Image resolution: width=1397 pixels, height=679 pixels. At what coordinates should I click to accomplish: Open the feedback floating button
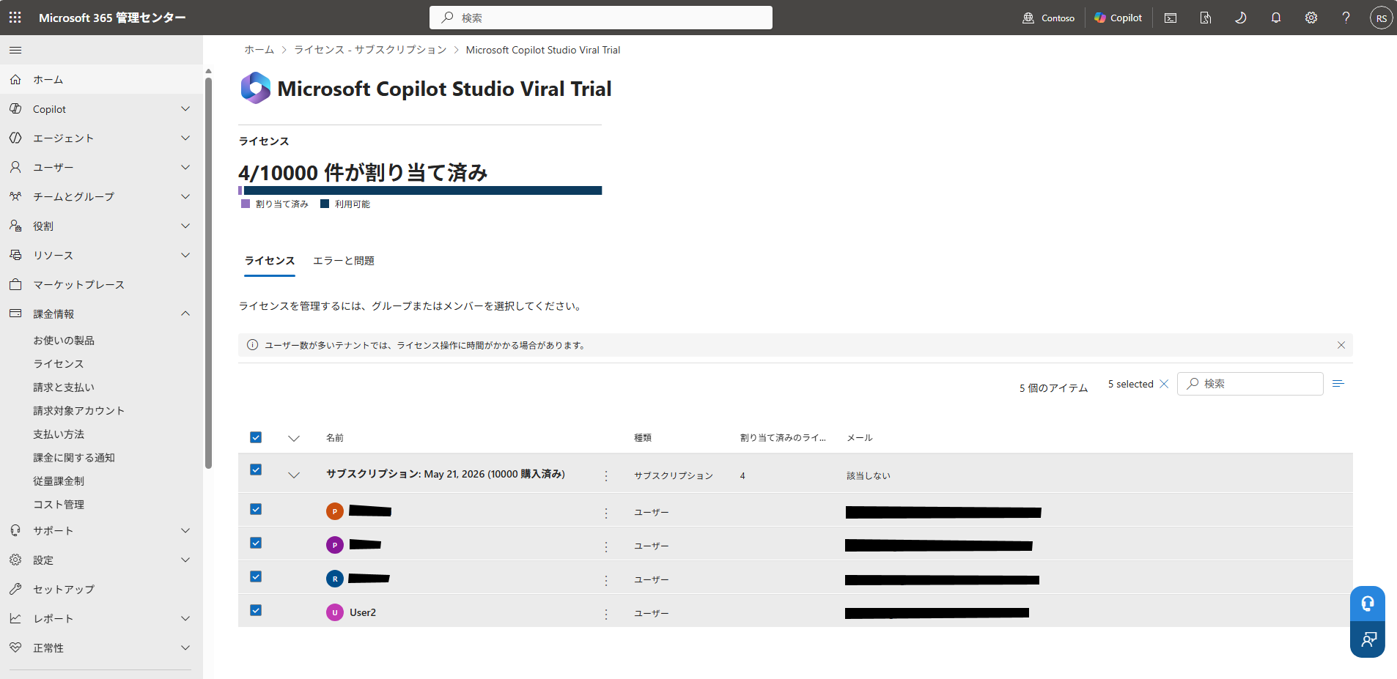click(1368, 639)
